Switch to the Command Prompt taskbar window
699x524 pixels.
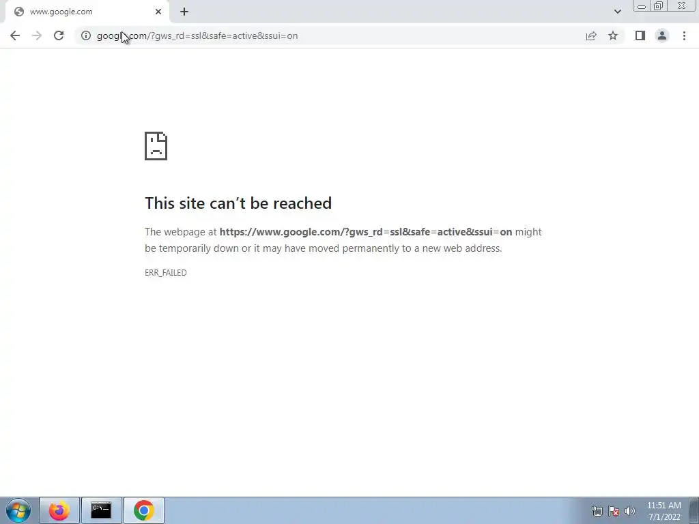pyautogui.click(x=101, y=510)
